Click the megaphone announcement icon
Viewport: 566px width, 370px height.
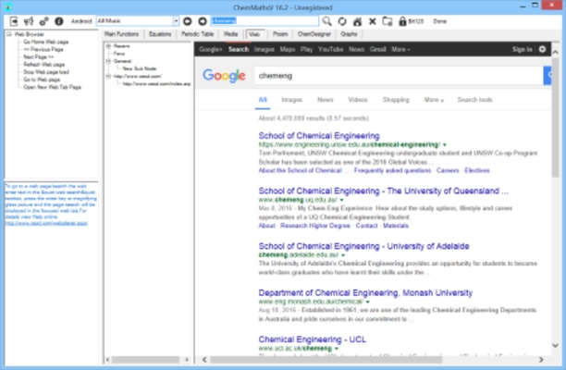[x=29, y=21]
